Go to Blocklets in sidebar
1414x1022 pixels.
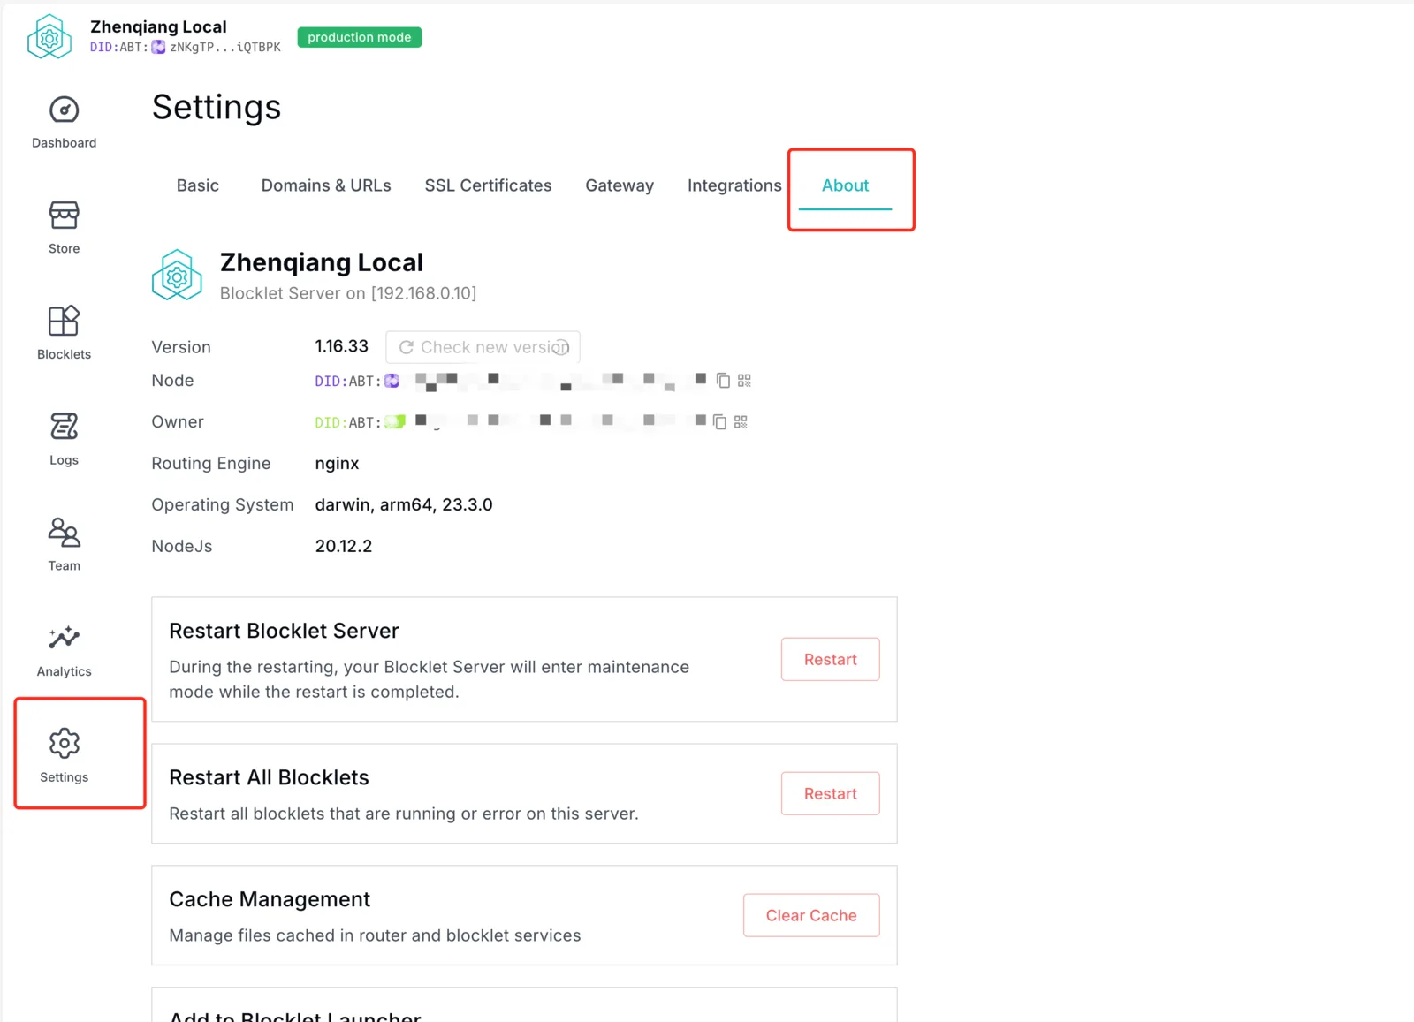64,333
